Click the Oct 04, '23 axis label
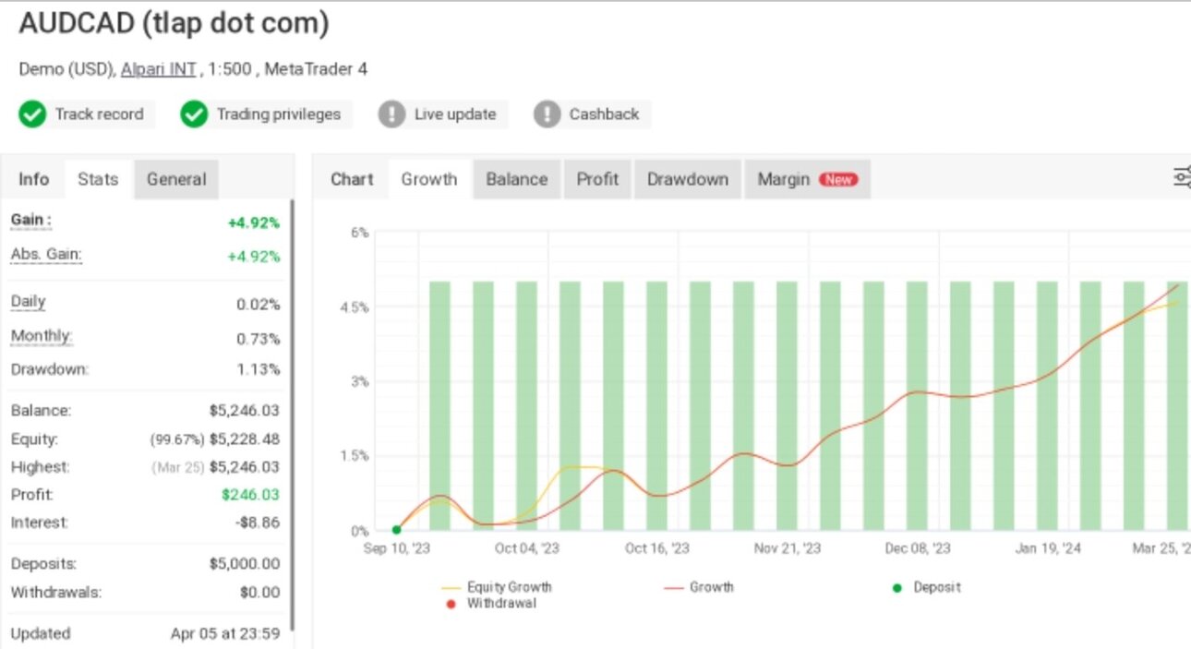Image resolution: width=1191 pixels, height=649 pixels. click(x=527, y=548)
